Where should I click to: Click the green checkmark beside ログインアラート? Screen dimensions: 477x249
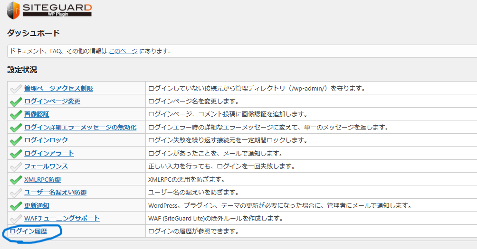(x=16, y=154)
